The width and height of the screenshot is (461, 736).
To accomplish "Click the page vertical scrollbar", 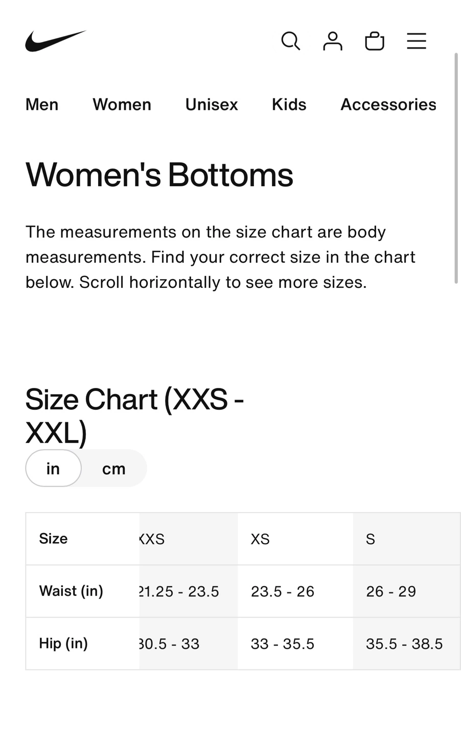I will [x=456, y=168].
